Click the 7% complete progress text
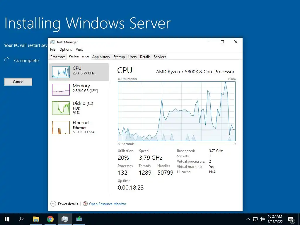 (26, 61)
